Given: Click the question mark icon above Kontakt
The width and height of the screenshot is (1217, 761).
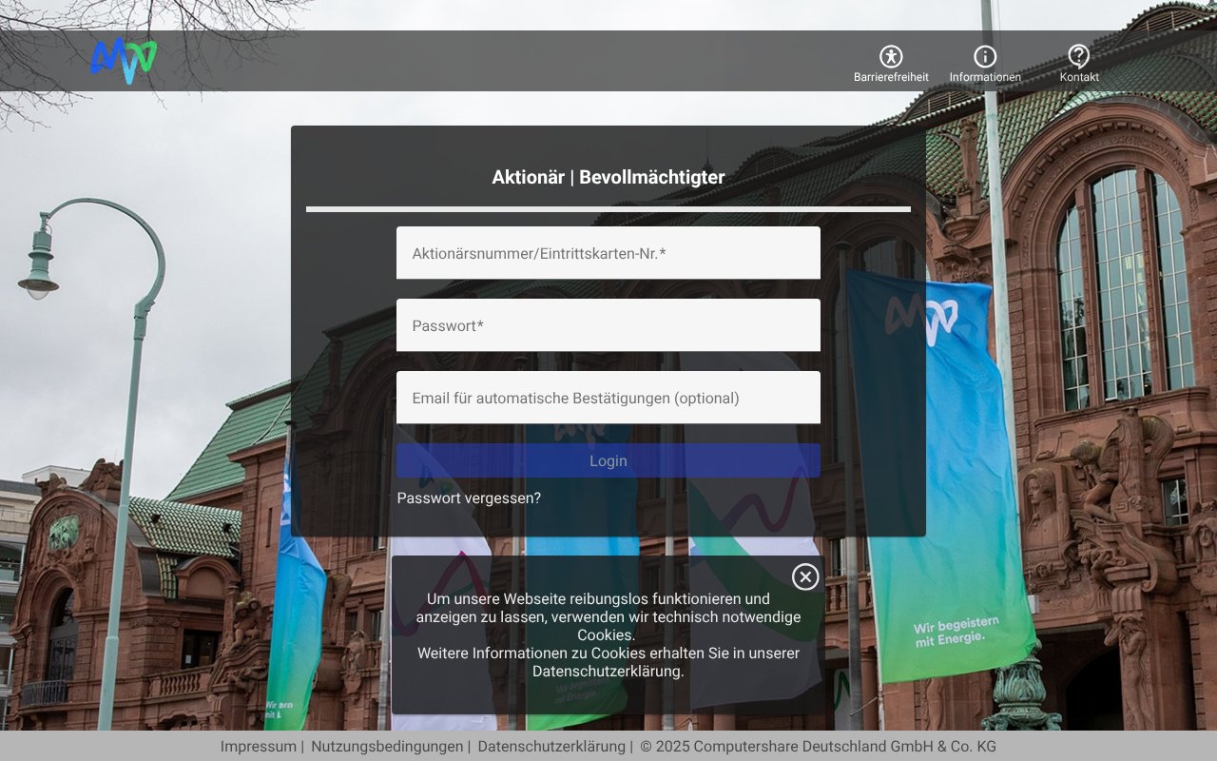Looking at the screenshot, I should 1078,56.
